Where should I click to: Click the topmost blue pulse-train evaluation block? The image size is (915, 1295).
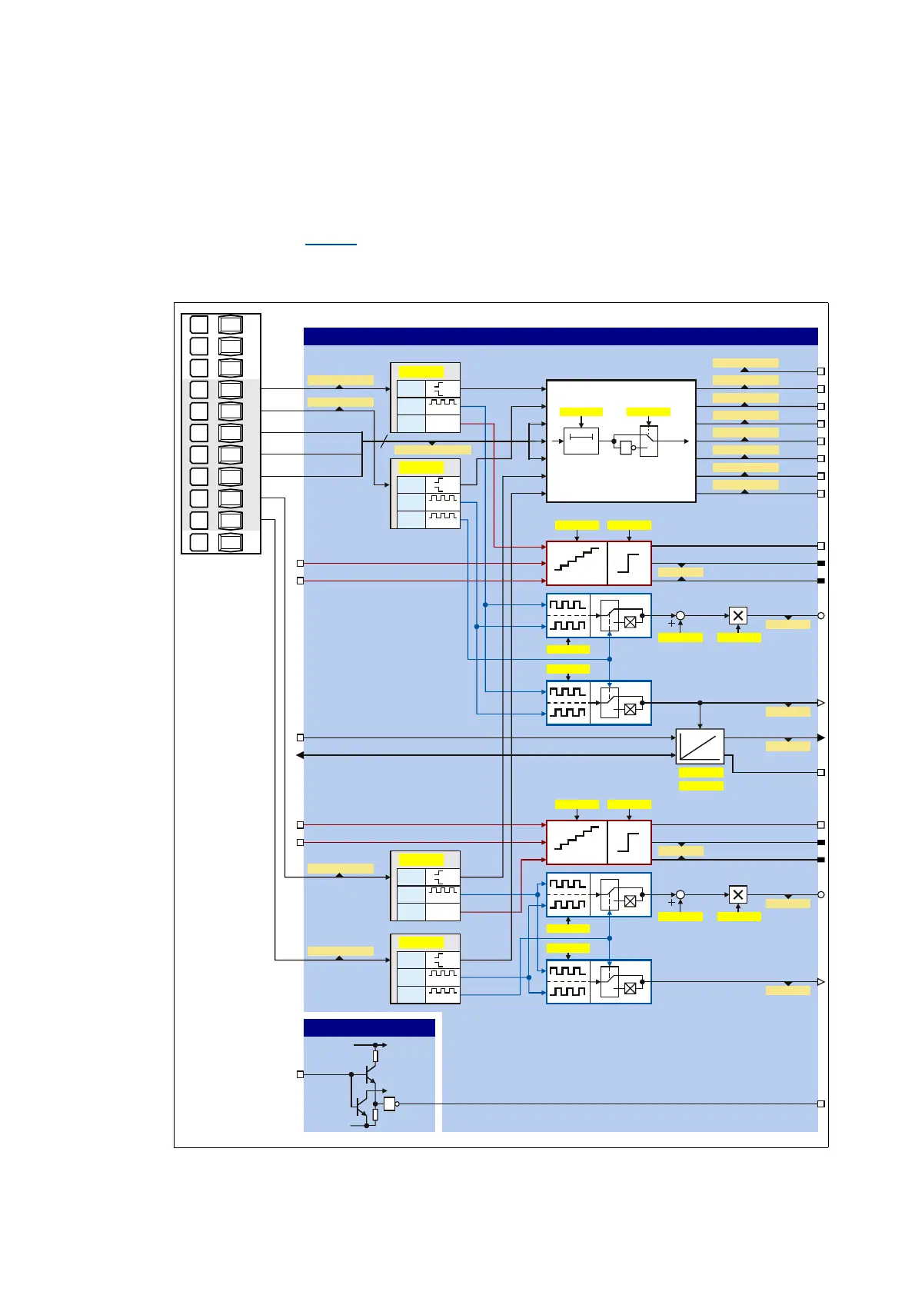pyautogui.click(x=599, y=615)
